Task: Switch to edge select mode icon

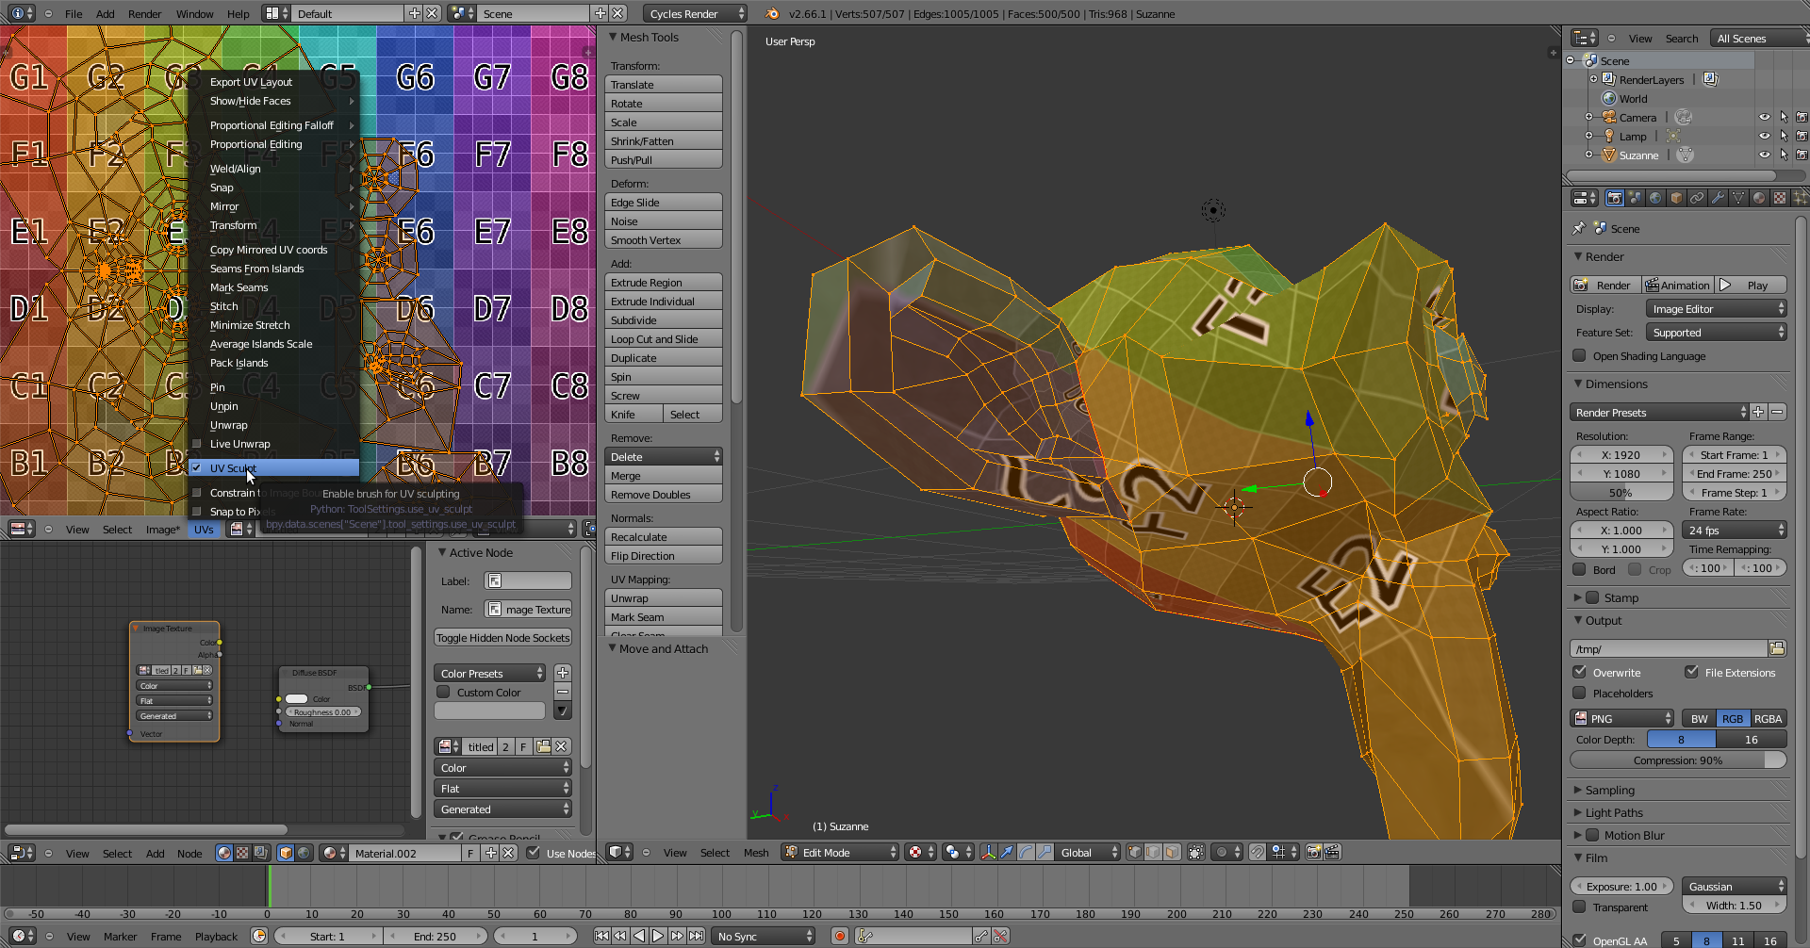Action: (1154, 852)
